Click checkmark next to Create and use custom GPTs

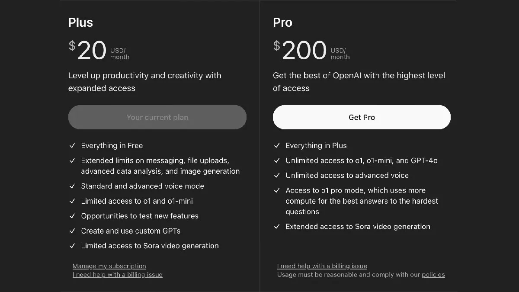click(x=72, y=231)
